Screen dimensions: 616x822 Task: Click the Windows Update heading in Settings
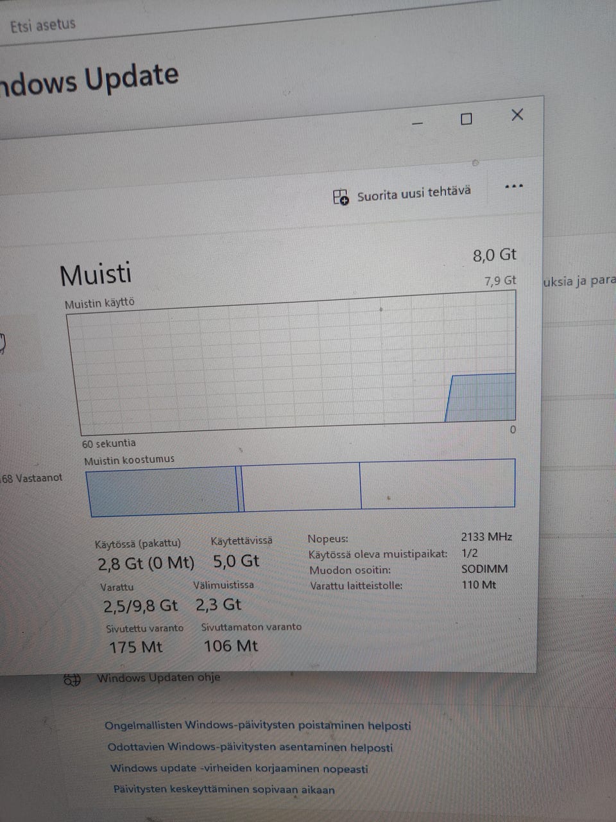(x=89, y=80)
